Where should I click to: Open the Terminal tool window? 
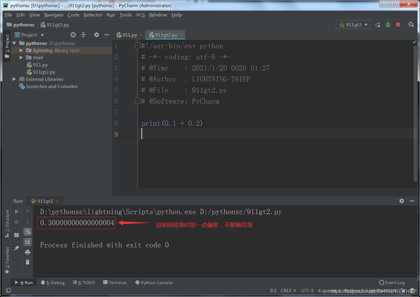115,283
